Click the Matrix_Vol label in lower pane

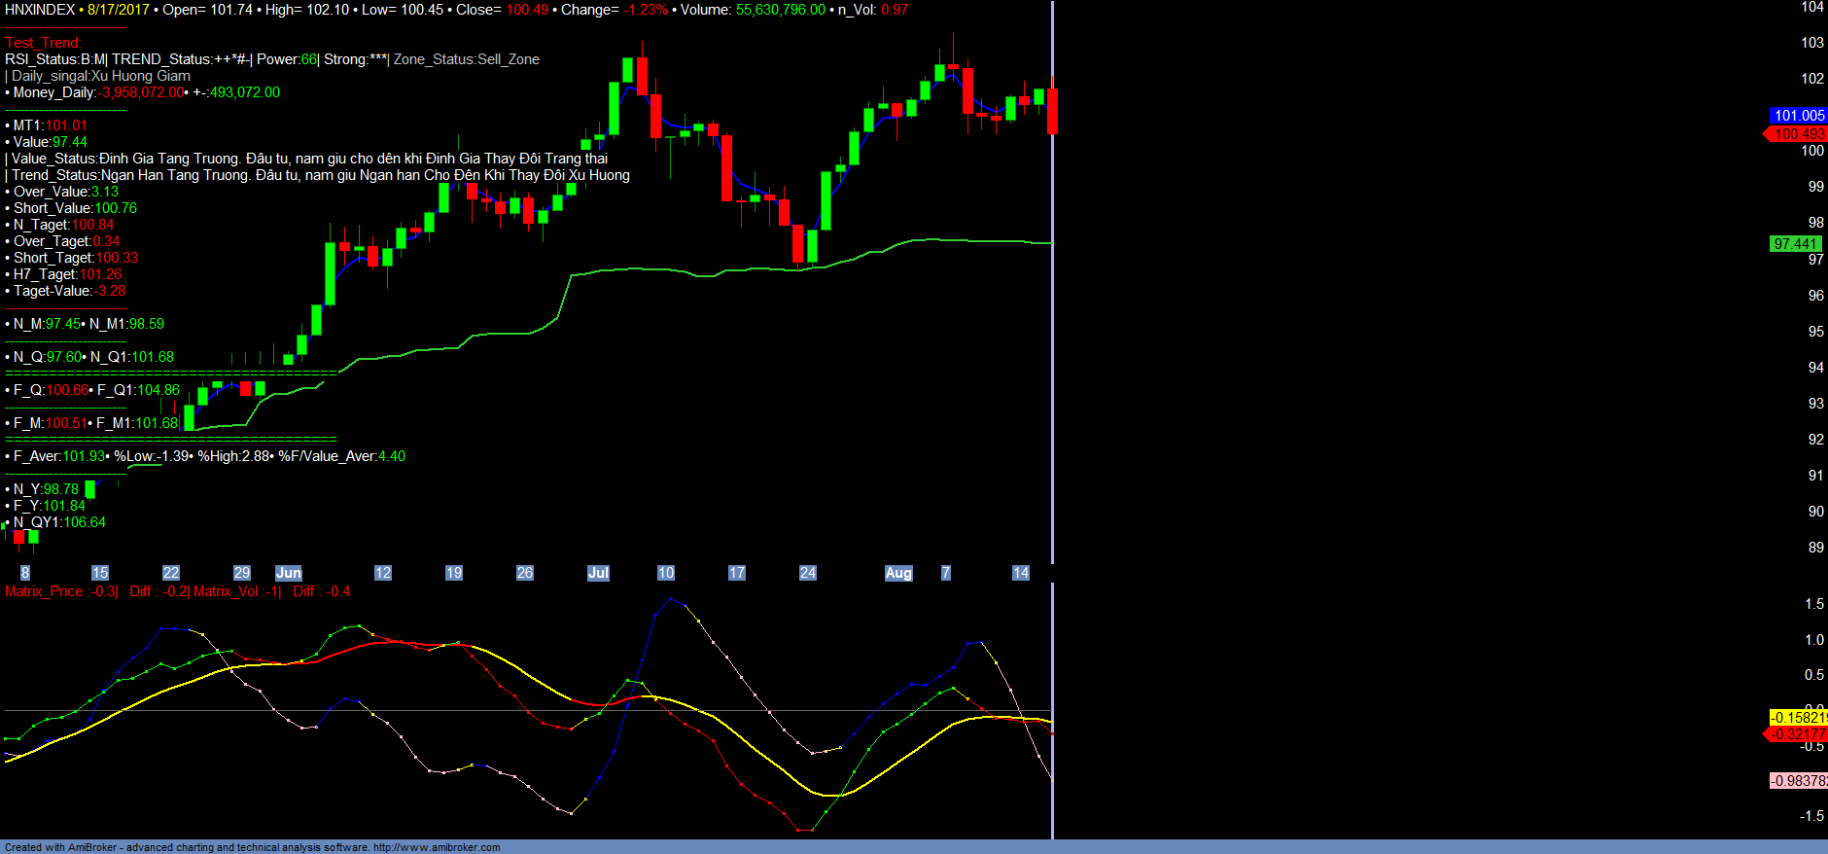click(x=227, y=591)
